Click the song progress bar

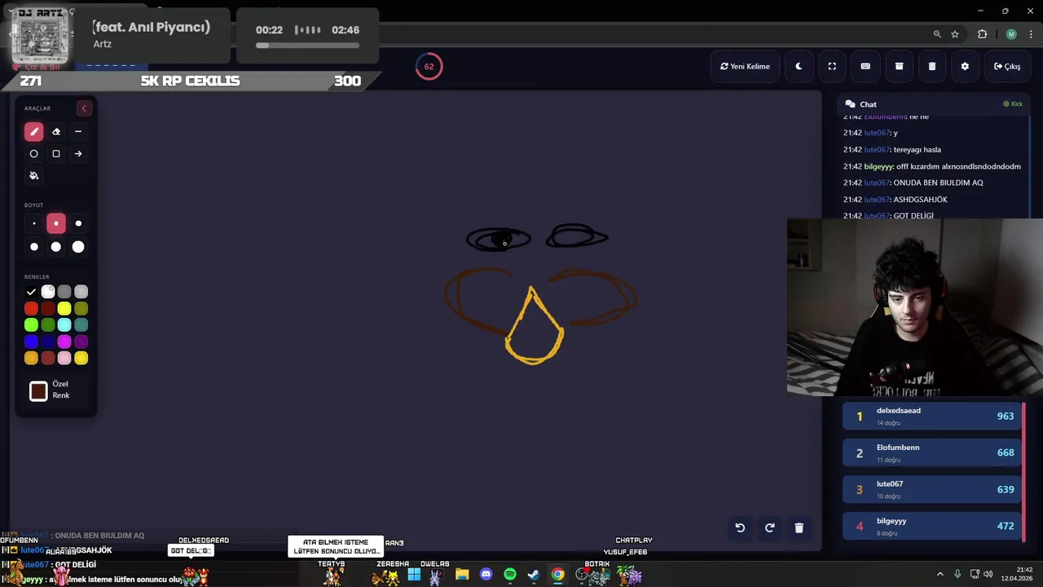[307, 45]
